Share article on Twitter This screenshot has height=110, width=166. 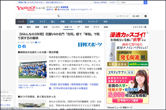(x=20, y=46)
